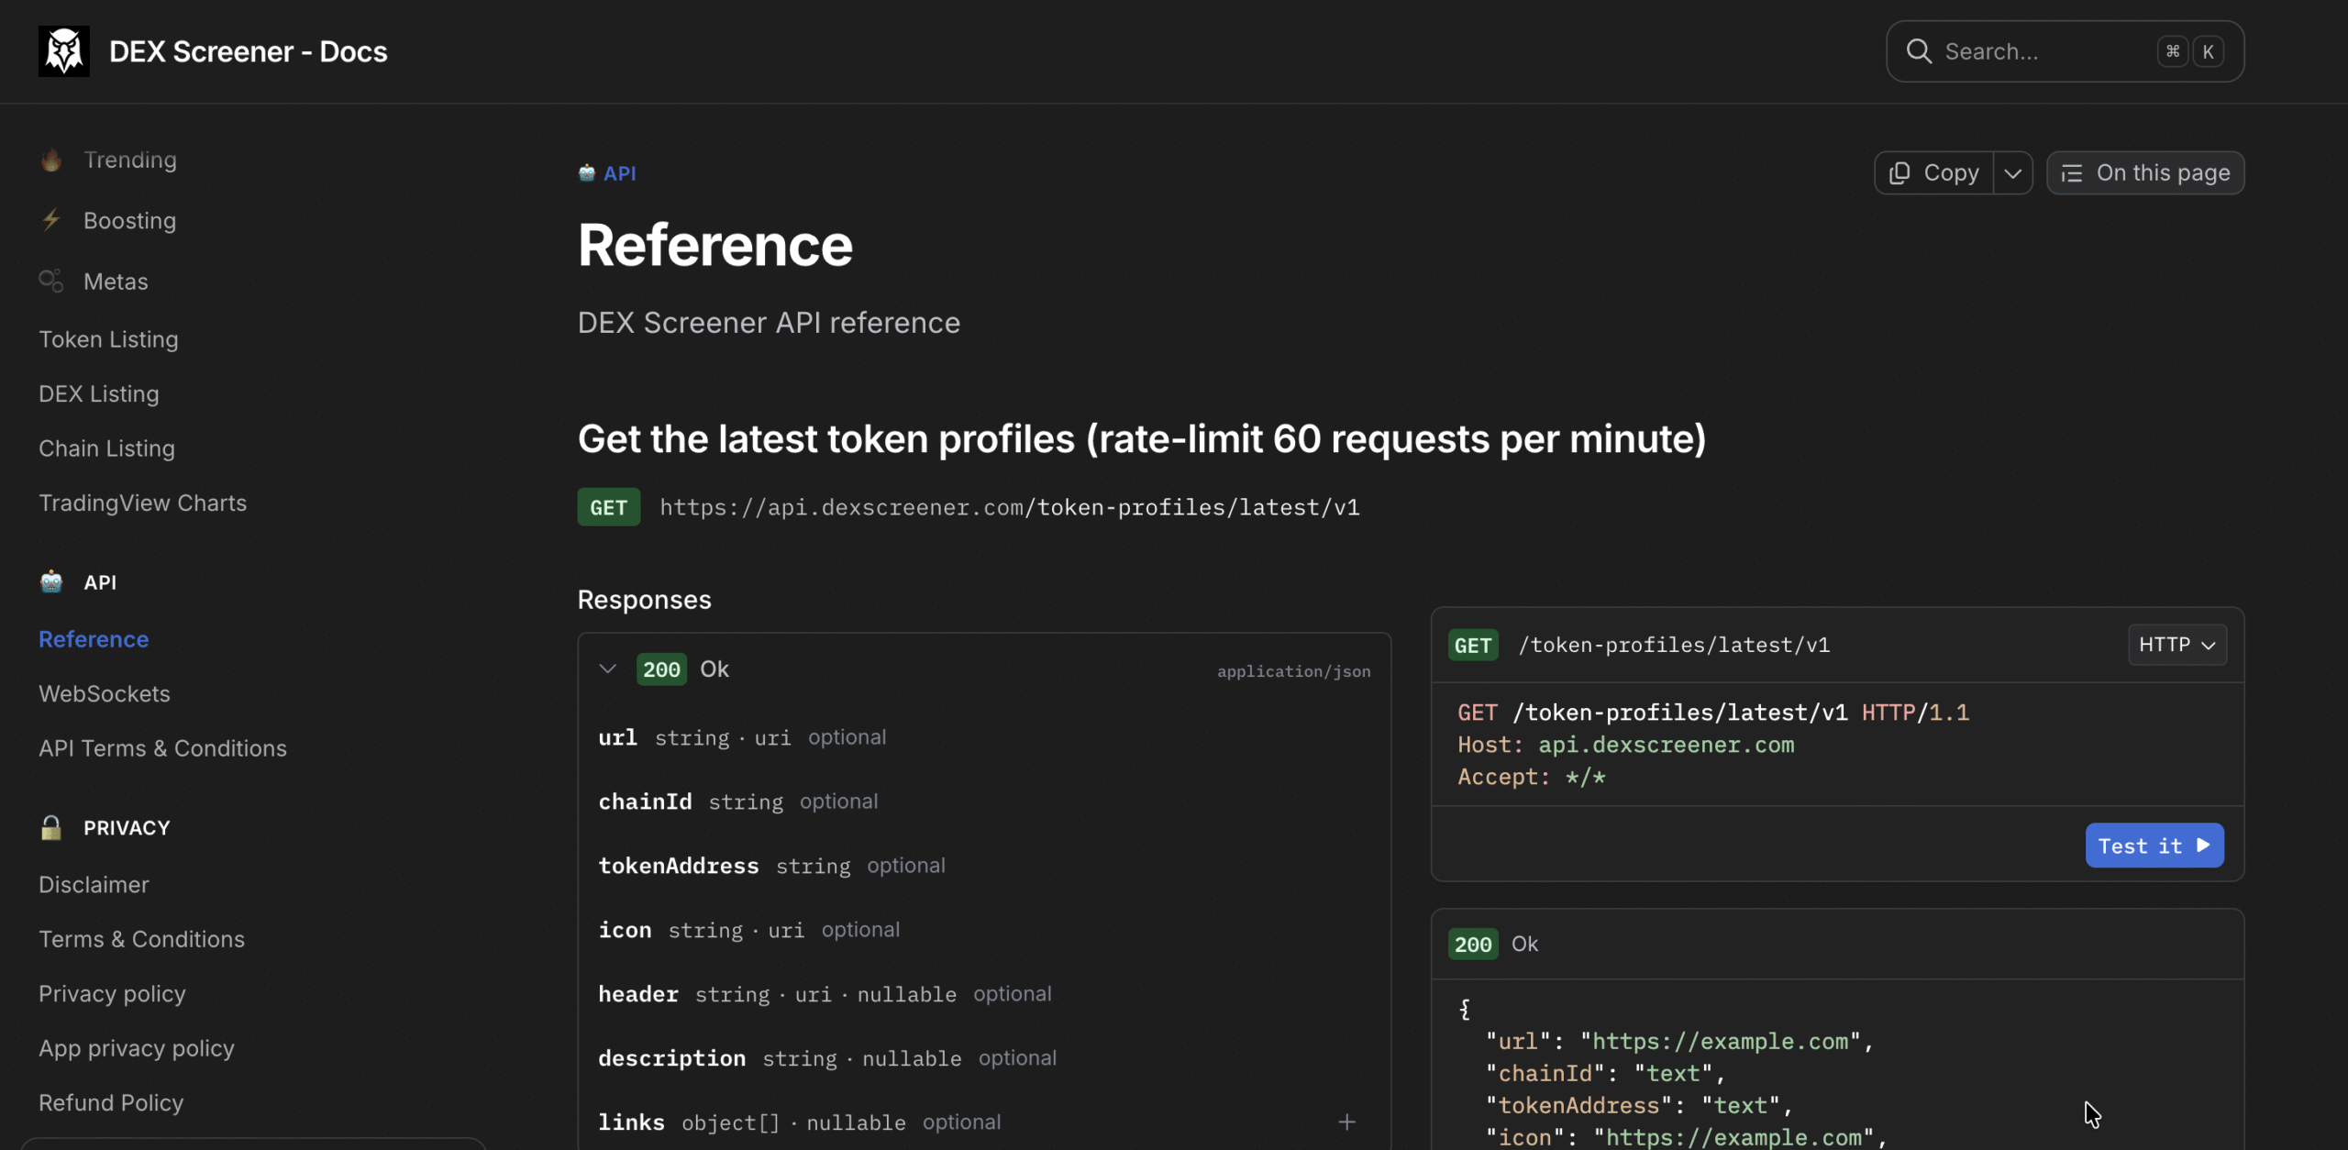Select the Reference sidebar item

pyautogui.click(x=94, y=639)
